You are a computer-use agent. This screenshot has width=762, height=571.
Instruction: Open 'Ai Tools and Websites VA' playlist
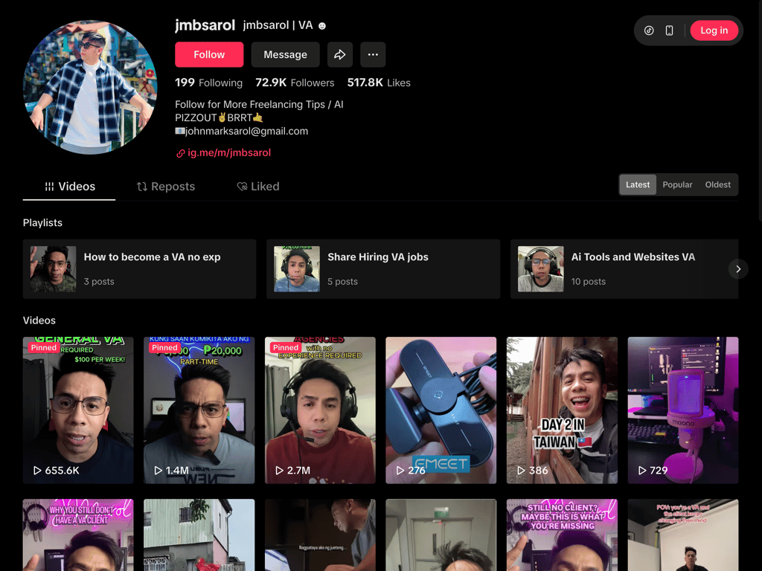click(x=624, y=269)
